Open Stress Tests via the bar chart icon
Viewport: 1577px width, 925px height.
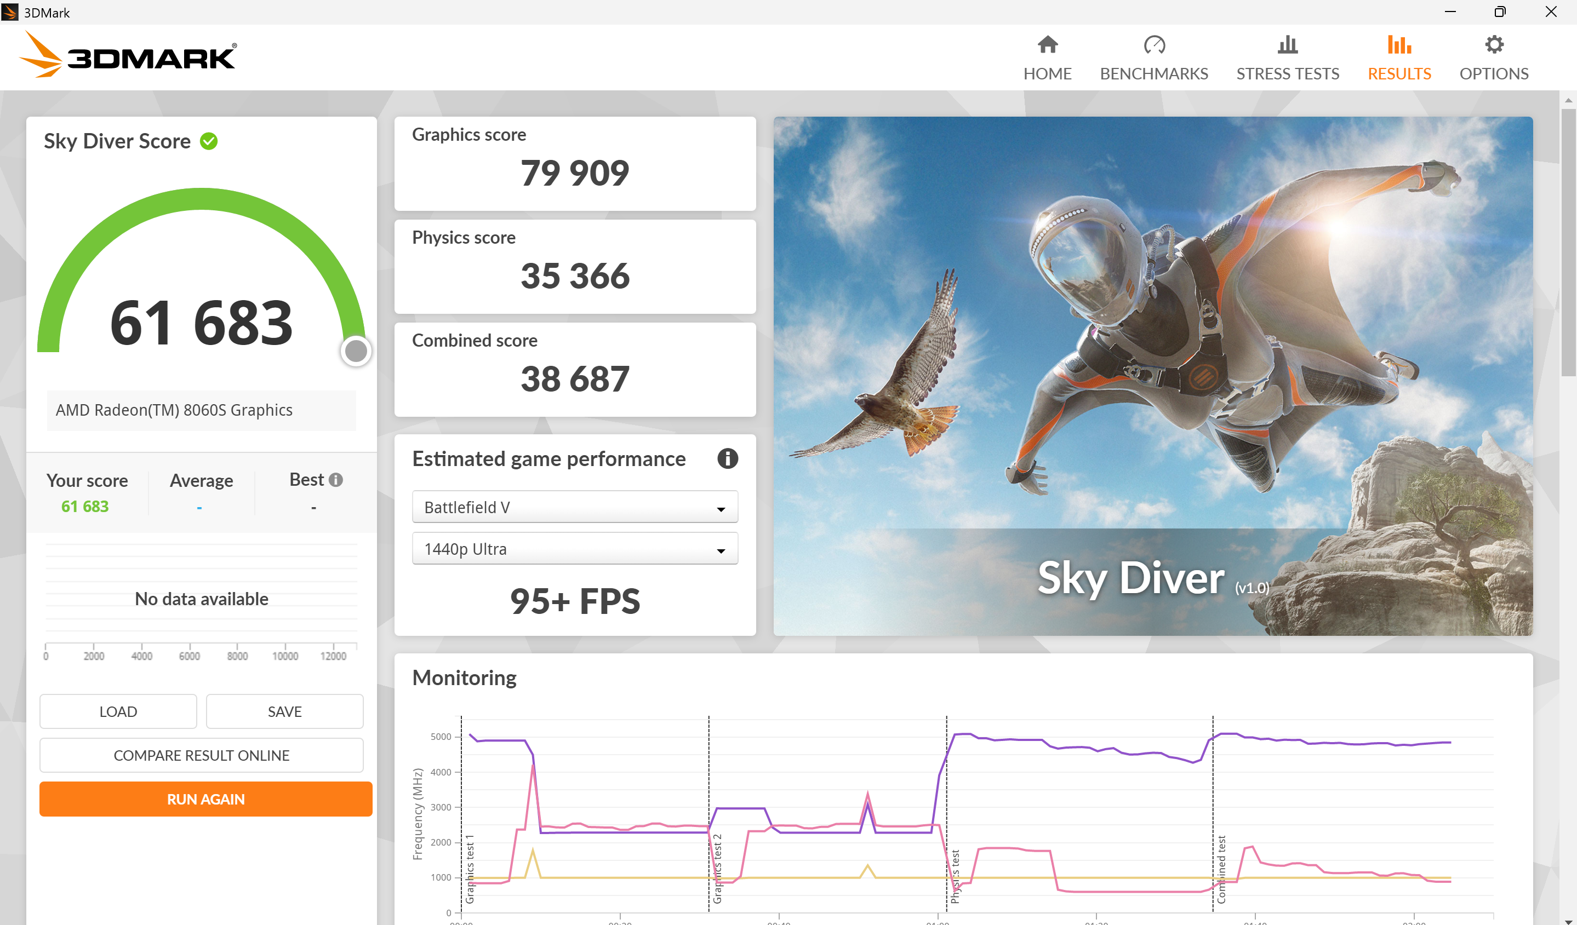pos(1287,45)
